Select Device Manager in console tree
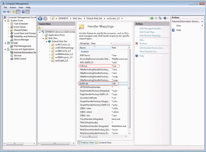 click(21, 39)
